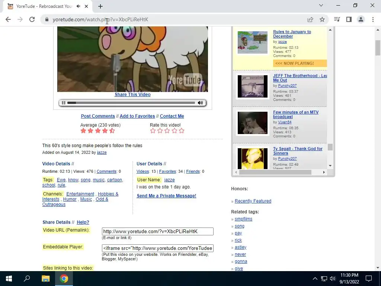Pause the video with the pause icon

point(63,103)
